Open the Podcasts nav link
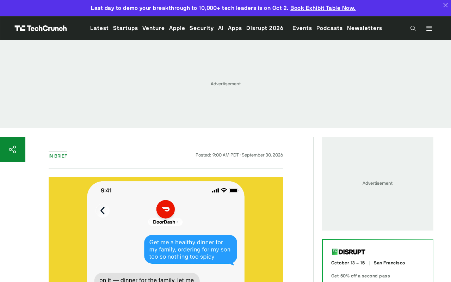 click(x=329, y=28)
